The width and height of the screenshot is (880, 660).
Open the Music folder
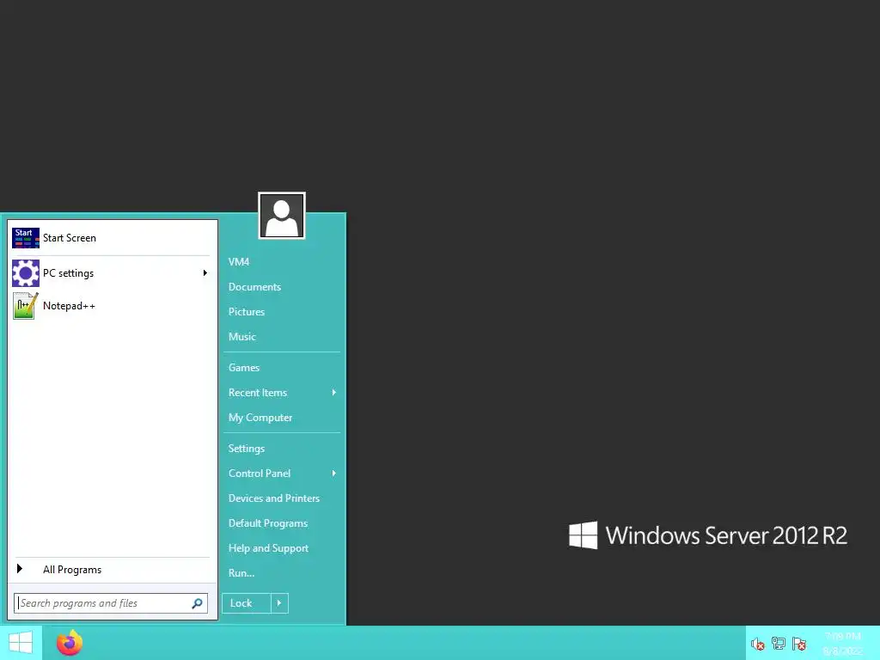(241, 337)
